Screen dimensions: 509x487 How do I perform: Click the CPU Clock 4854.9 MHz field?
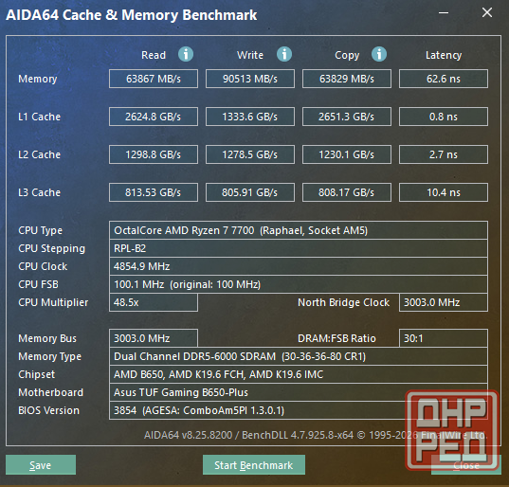click(x=299, y=266)
